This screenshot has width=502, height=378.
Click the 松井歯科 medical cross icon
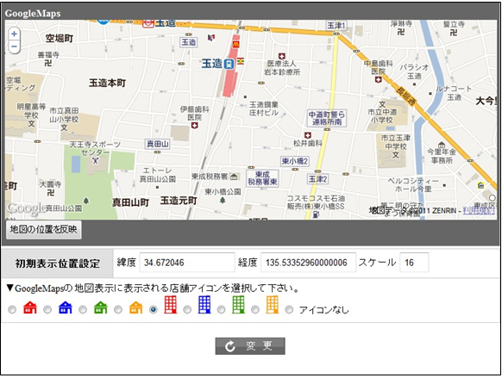[308, 135]
